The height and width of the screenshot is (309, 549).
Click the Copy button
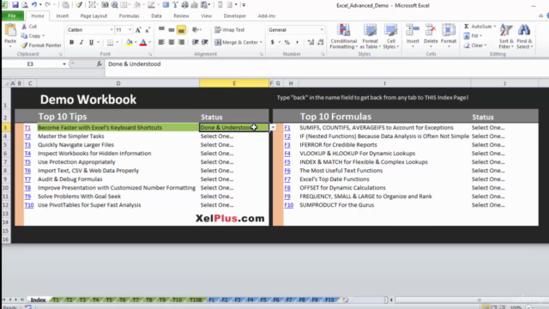[33, 36]
